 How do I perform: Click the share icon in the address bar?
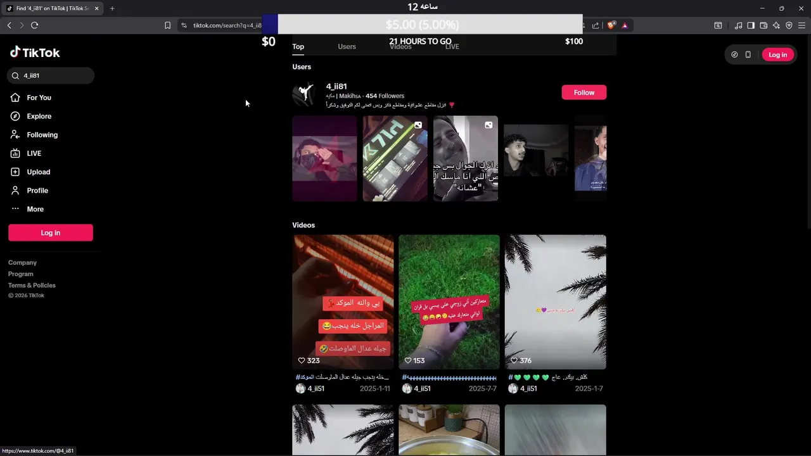tap(596, 25)
